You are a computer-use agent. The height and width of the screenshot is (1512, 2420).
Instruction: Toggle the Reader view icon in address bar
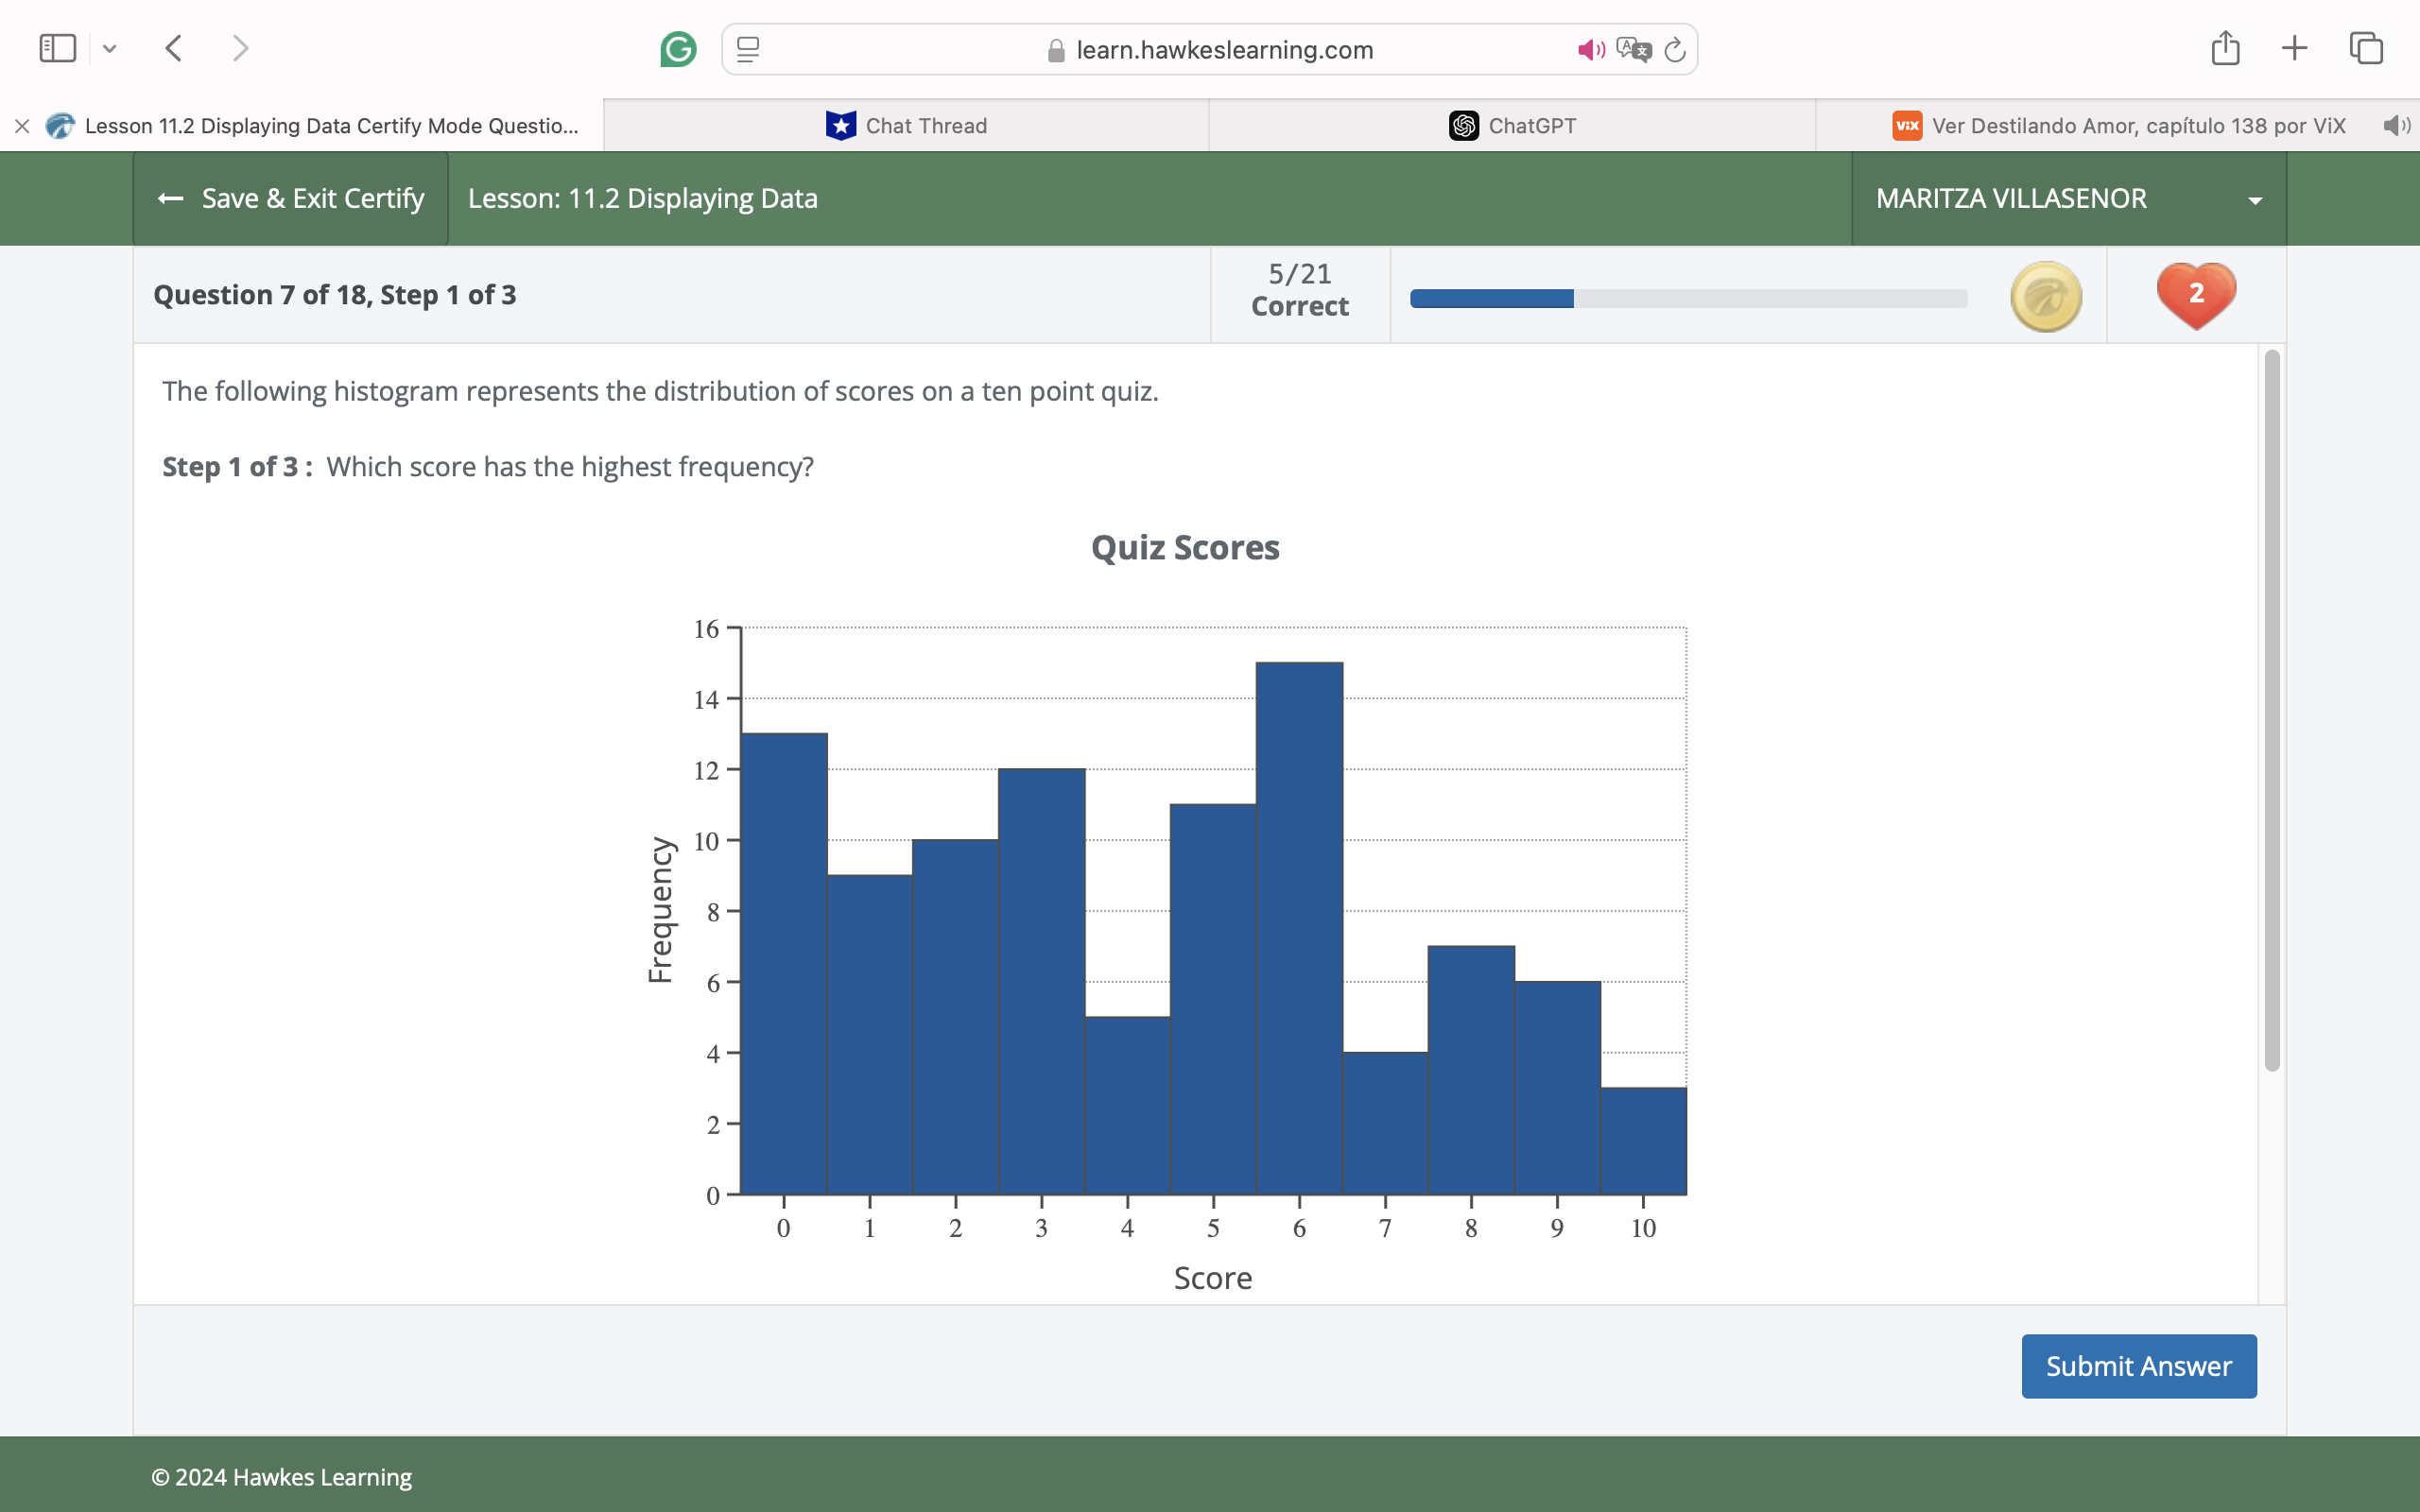point(748,49)
